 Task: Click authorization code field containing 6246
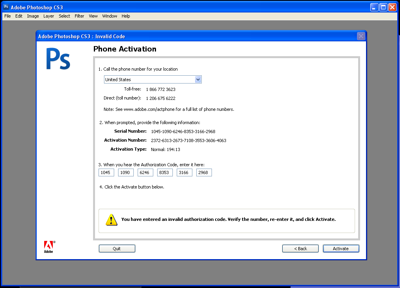point(145,172)
